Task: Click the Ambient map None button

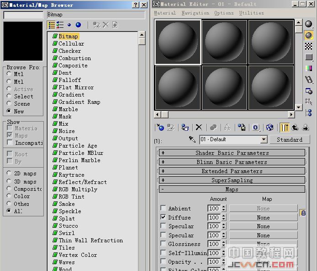Action: pos(264,209)
